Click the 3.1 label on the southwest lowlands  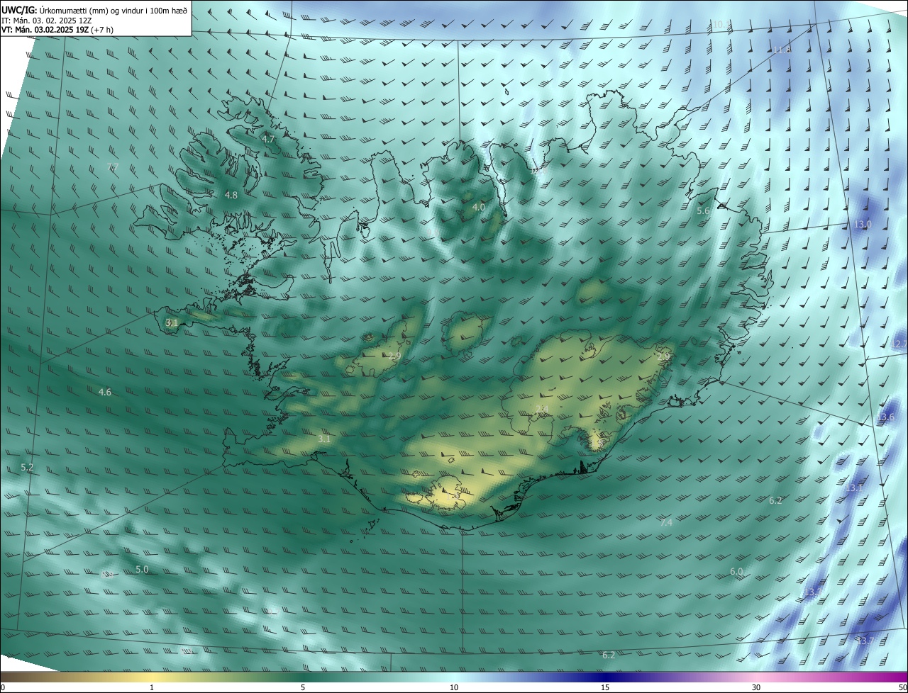coord(324,439)
